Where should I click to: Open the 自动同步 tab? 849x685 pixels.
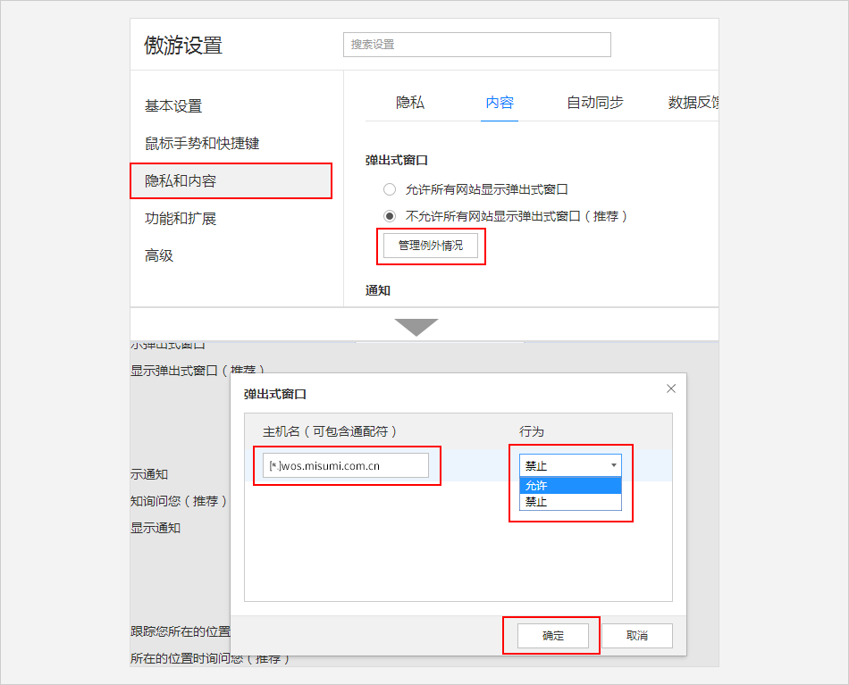(595, 103)
